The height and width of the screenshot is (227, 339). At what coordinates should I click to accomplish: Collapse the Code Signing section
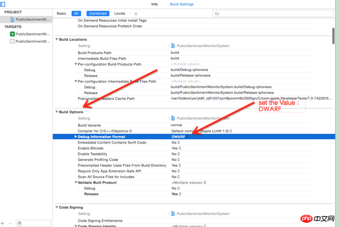(57, 207)
